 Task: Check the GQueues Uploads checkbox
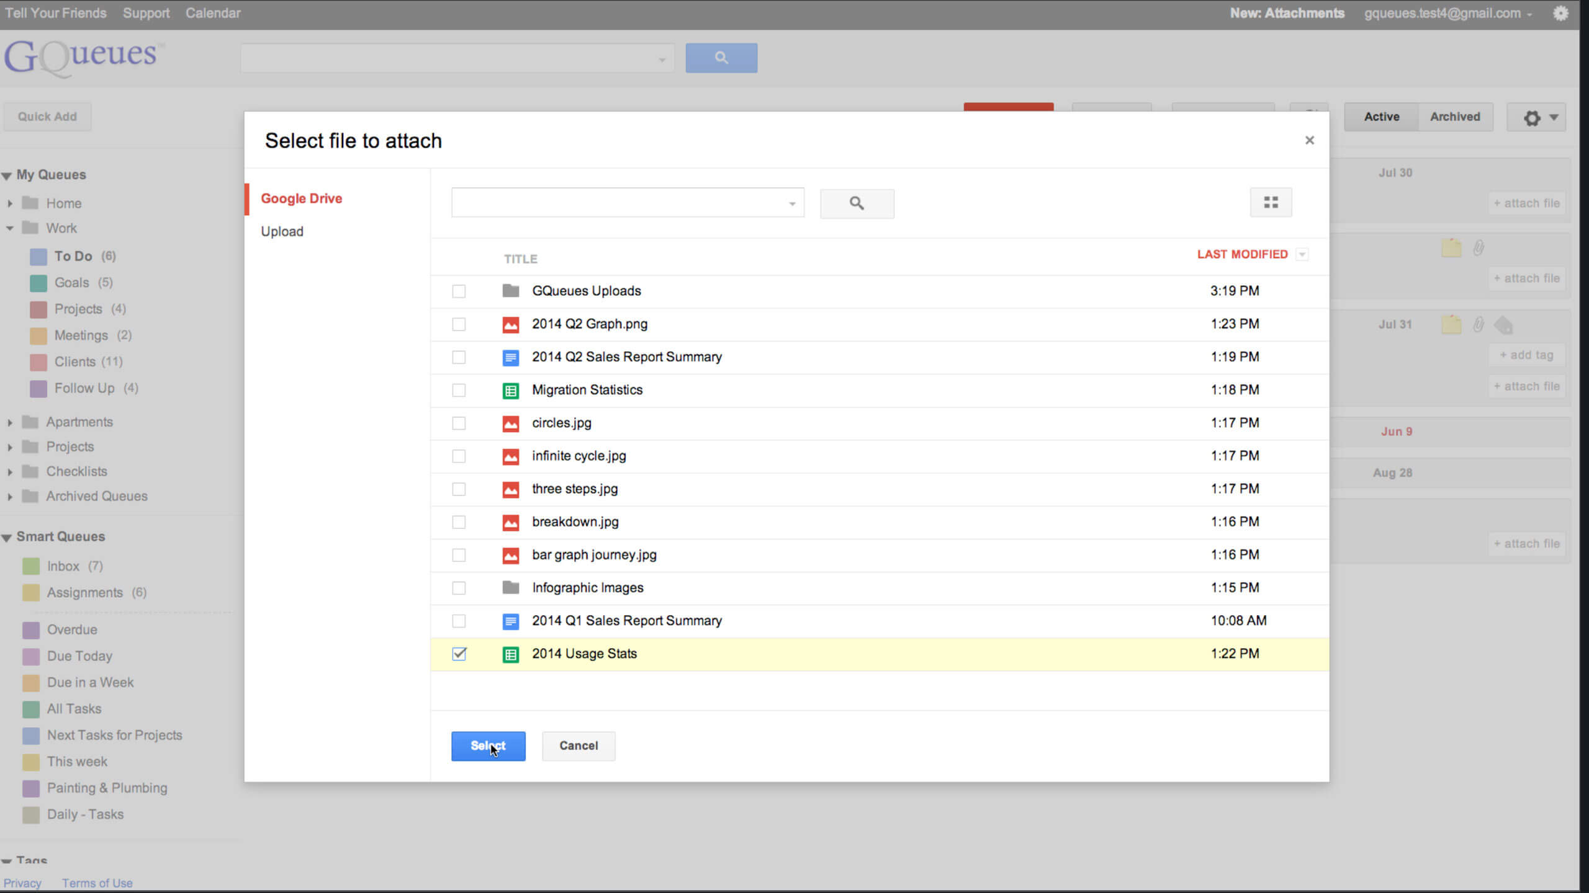(459, 291)
